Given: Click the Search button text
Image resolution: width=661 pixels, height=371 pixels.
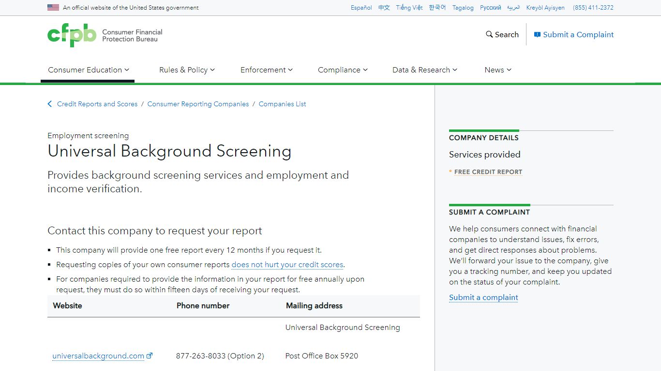Looking at the screenshot, I should (x=507, y=35).
